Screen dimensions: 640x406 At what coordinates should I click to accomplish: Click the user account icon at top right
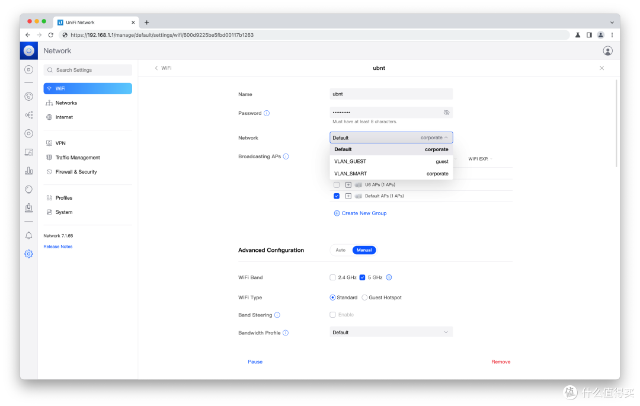(x=607, y=51)
